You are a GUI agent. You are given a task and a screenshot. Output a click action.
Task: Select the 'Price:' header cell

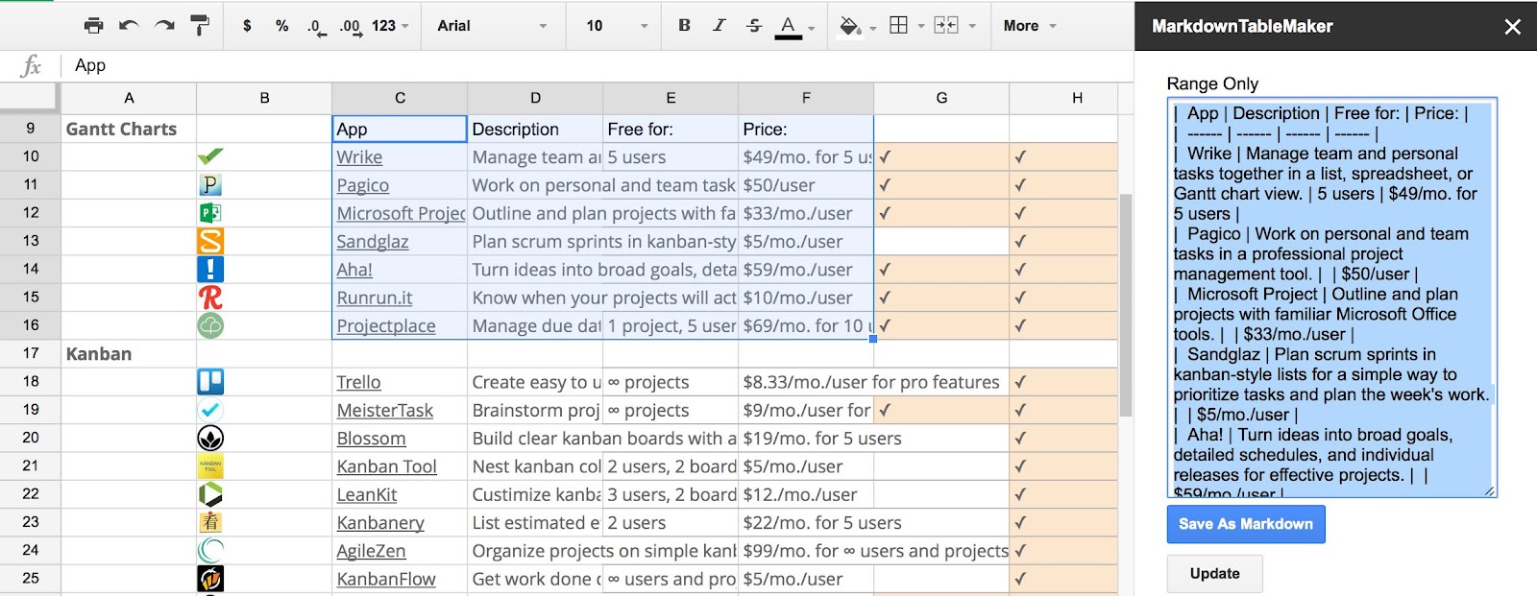(x=806, y=129)
